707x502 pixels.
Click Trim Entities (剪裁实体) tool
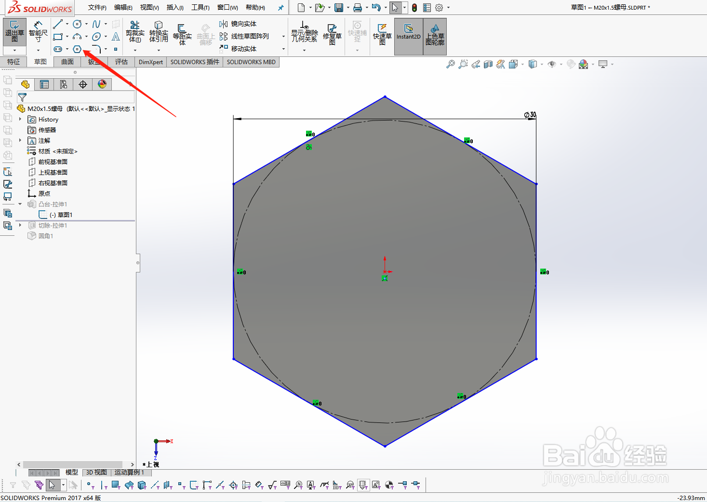(135, 31)
